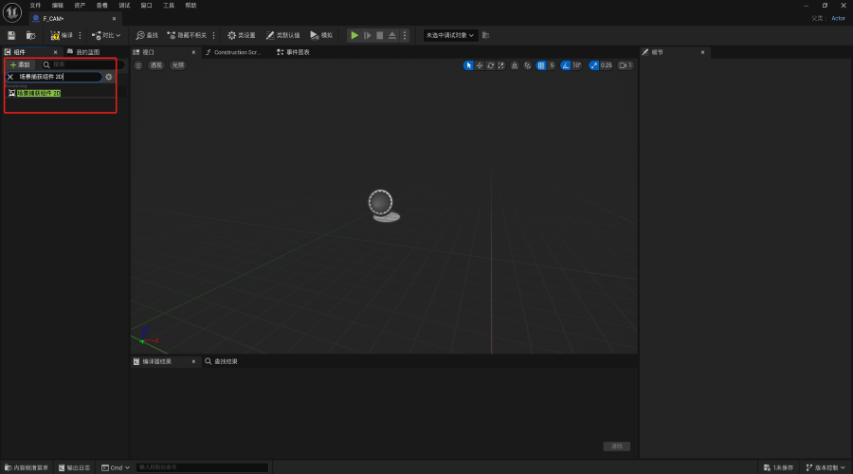The image size is (853, 474).
Task: Open the 对比 diff dropdown
Action: (106, 35)
